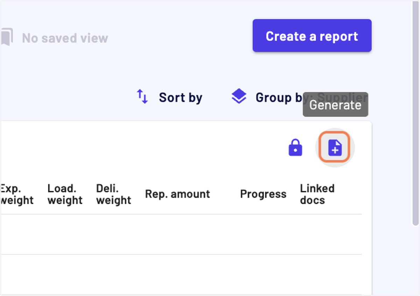Open the Group by Supplier menu
420x296 pixels.
(300, 98)
